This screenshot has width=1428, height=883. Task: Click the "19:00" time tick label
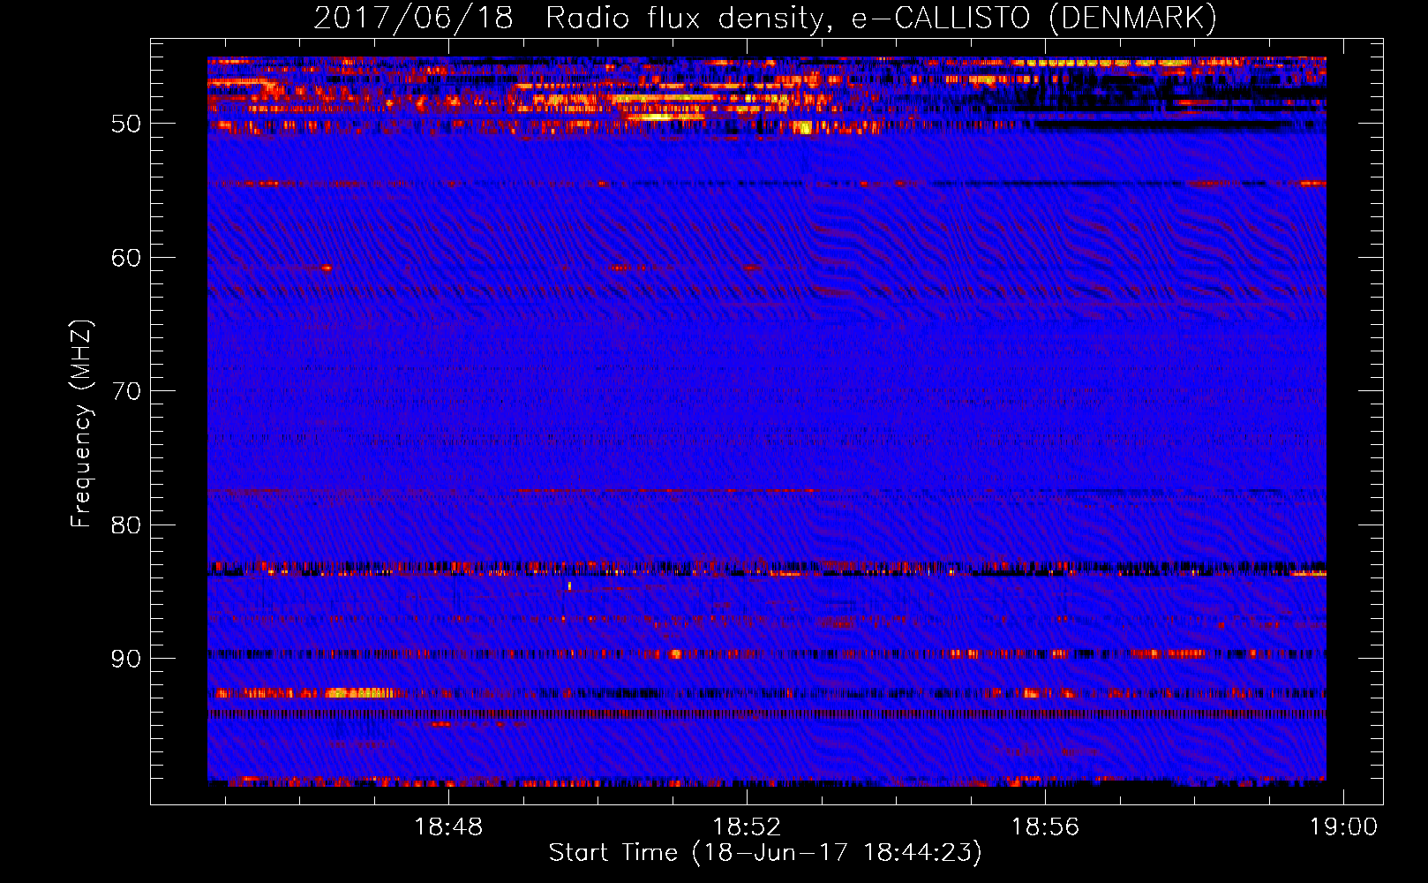pyautogui.click(x=1343, y=827)
